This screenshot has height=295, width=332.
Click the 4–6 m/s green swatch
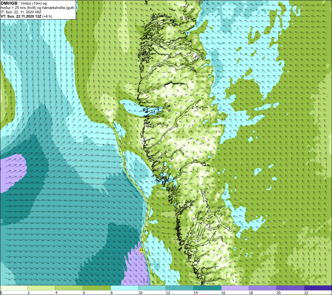69,288
